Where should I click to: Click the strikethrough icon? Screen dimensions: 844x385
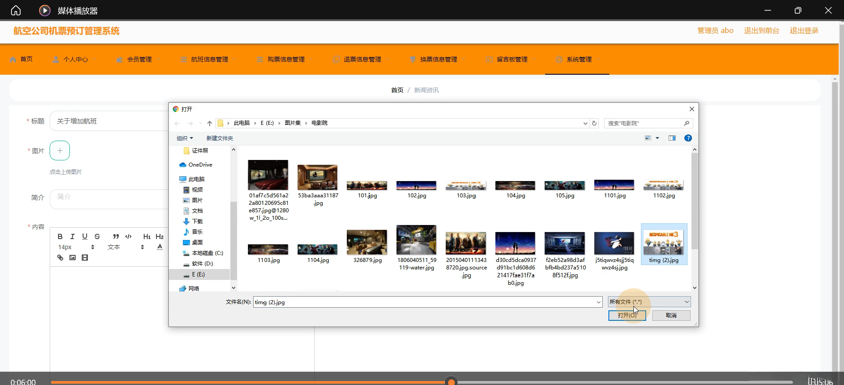pos(97,236)
